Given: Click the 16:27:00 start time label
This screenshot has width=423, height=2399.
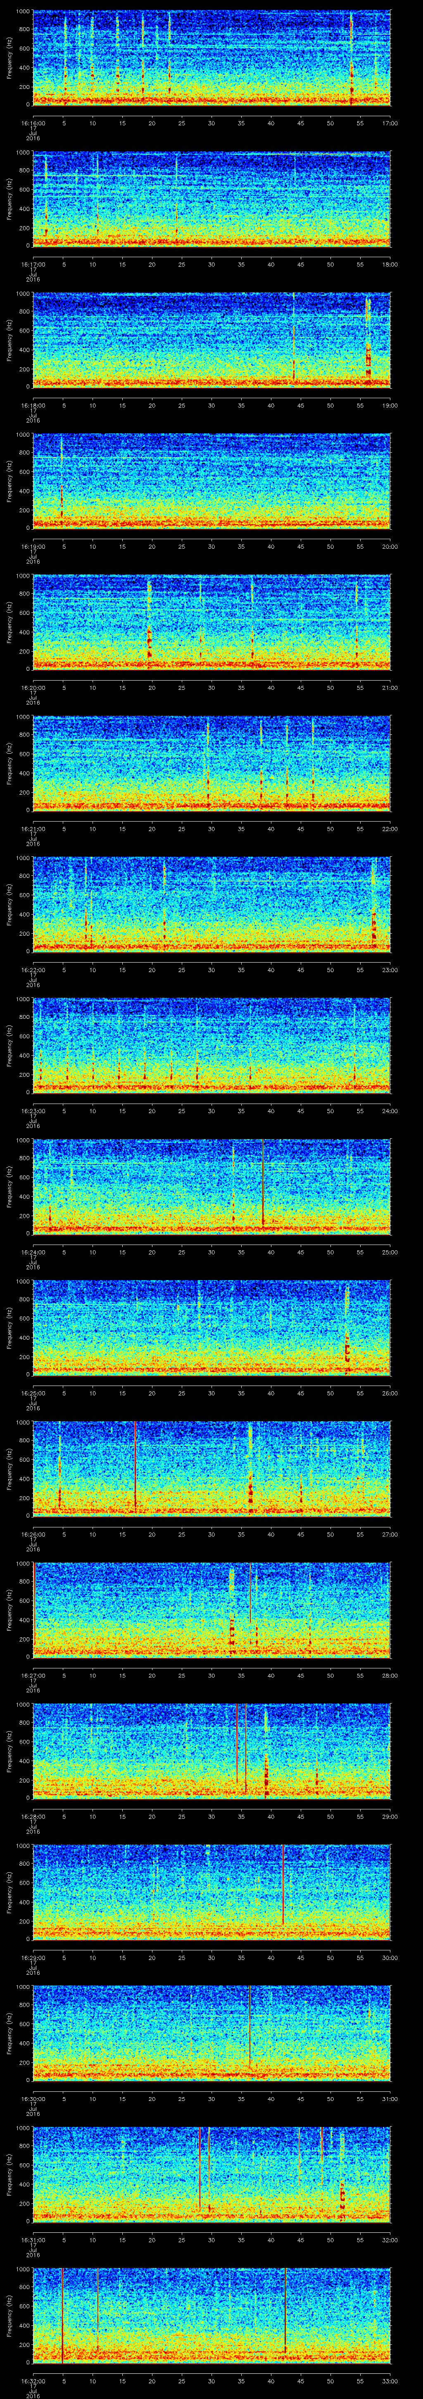Looking at the screenshot, I should pos(33,1675).
